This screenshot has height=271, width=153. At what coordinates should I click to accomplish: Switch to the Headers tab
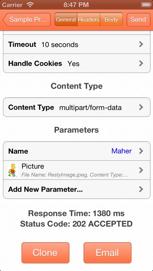click(x=89, y=20)
